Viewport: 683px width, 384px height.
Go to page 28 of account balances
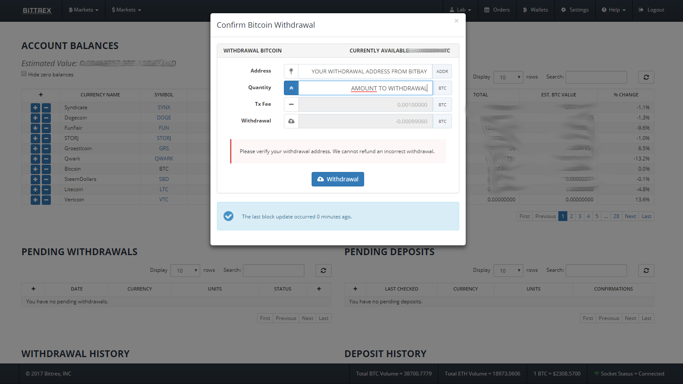(616, 216)
